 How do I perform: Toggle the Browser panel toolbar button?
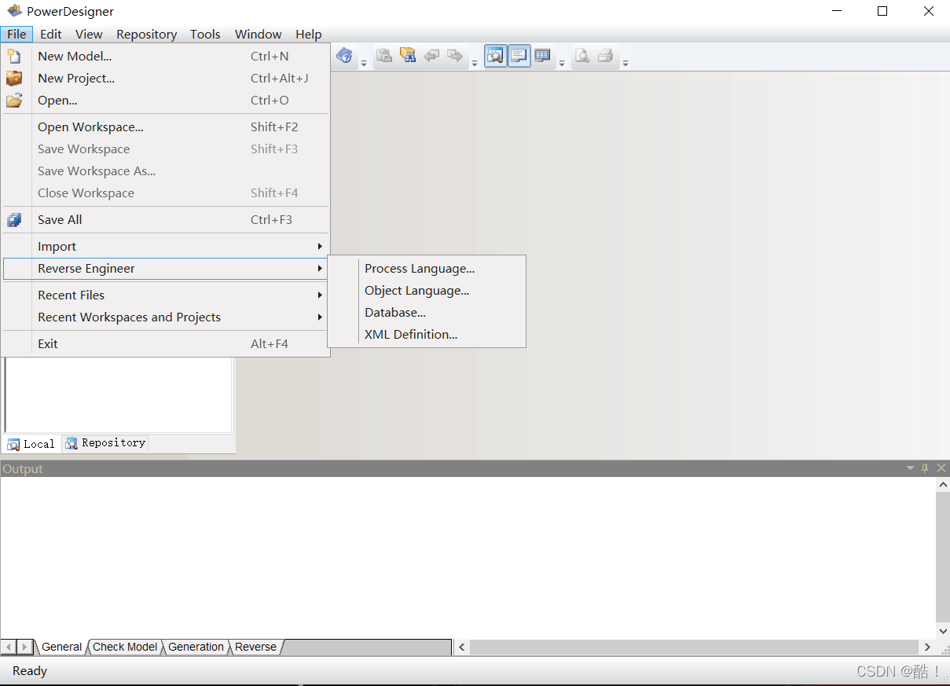click(496, 56)
